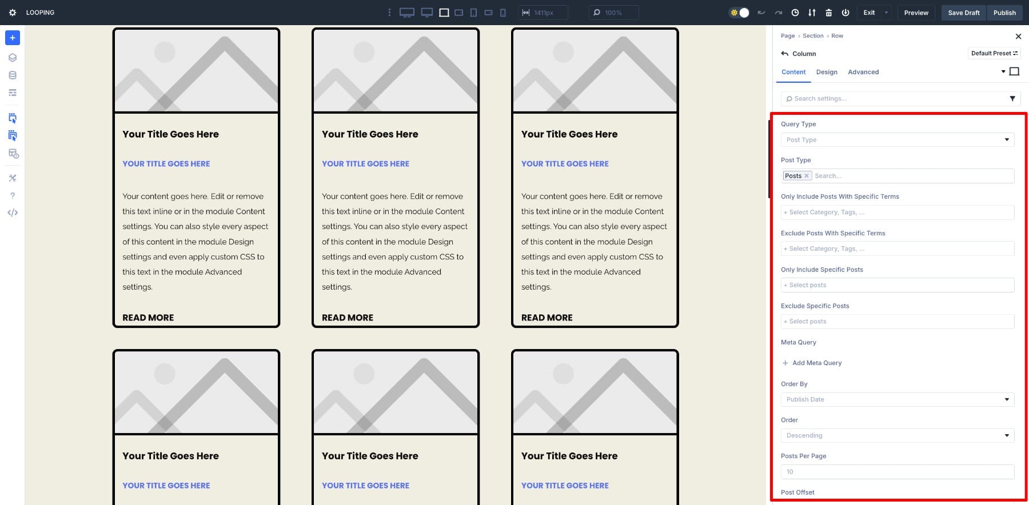Screen dimensions: 1029x505
Task: Click the blue add module plus button
Action: [x=13, y=38]
